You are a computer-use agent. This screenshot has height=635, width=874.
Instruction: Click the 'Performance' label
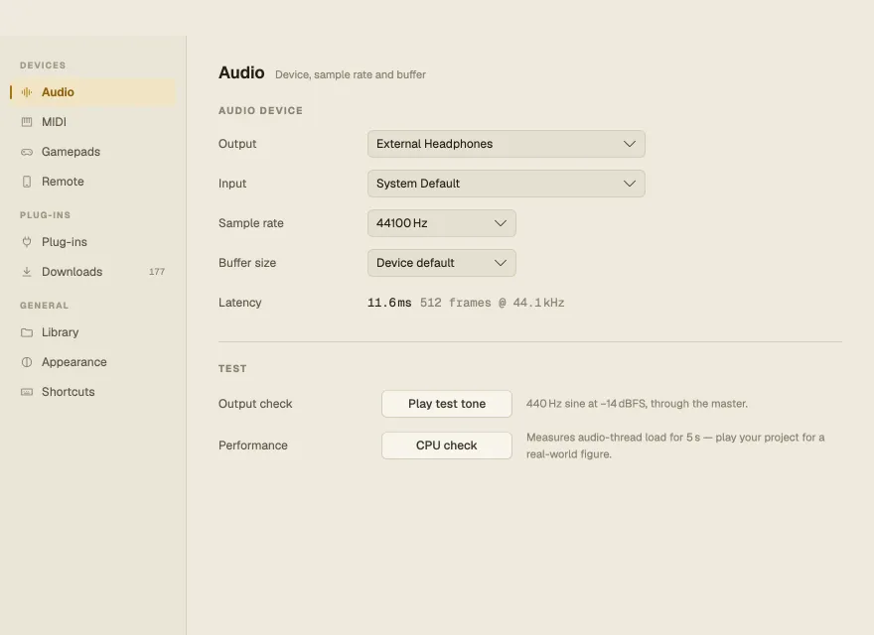(x=253, y=445)
